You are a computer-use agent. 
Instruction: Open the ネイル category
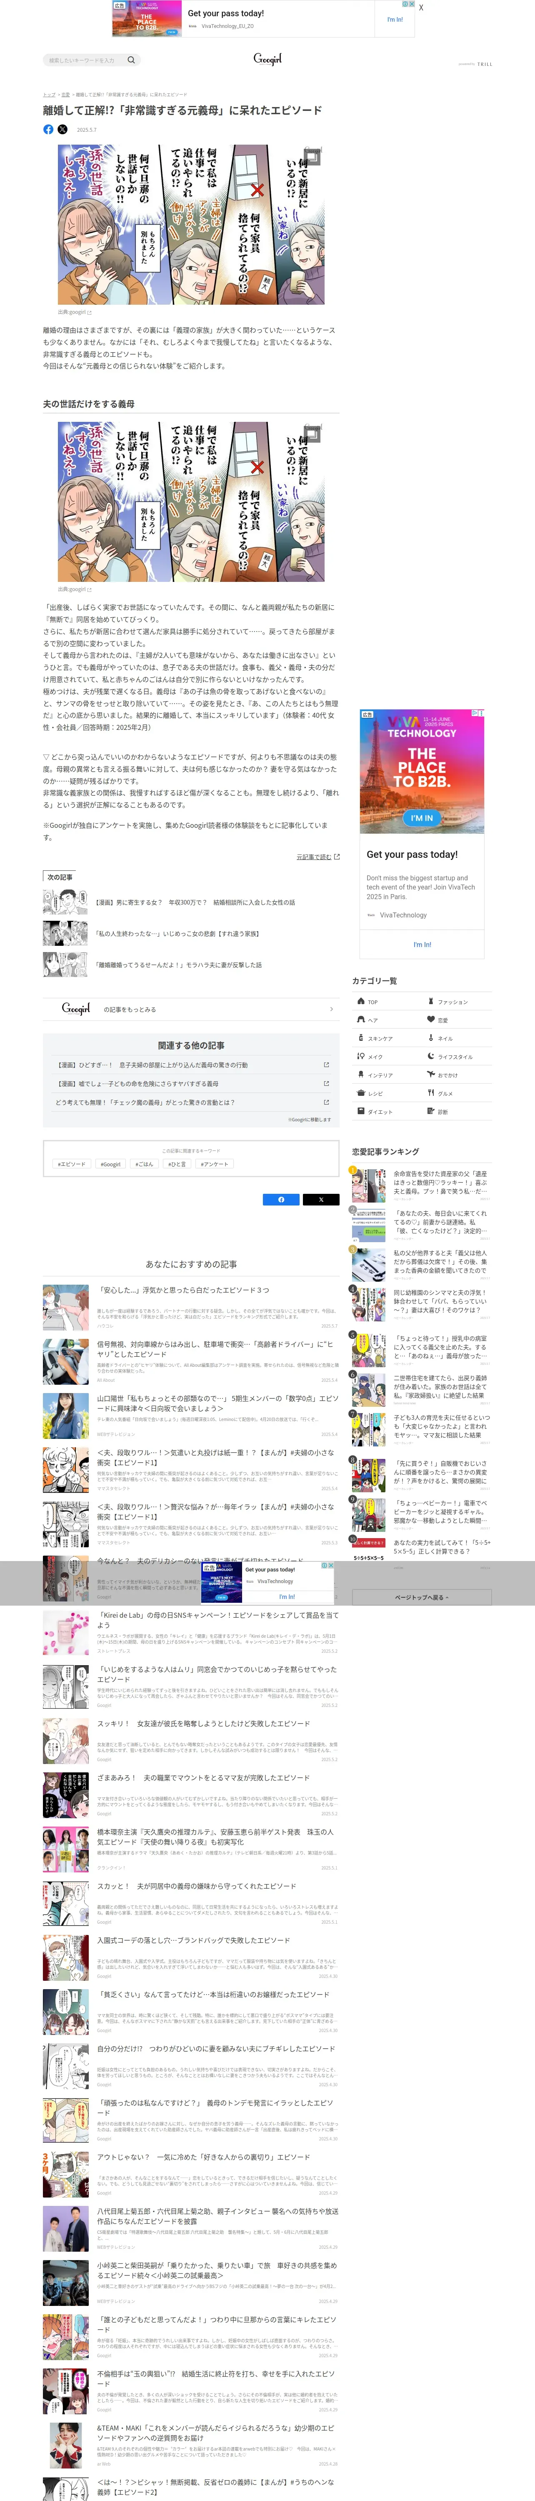point(457,1038)
